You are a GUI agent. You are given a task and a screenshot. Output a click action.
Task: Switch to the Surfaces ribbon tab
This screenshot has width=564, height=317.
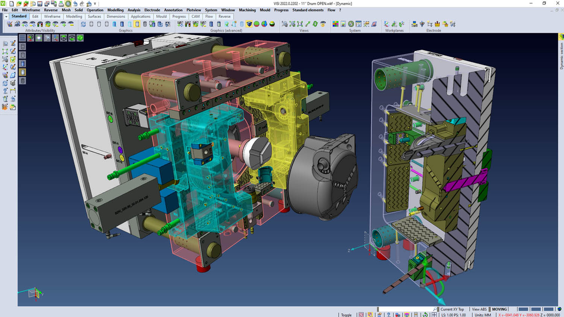pyautogui.click(x=94, y=17)
